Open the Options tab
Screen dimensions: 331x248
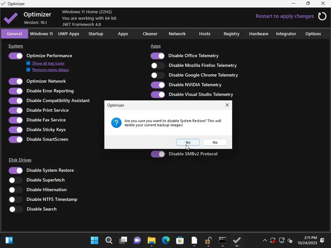pyautogui.click(x=313, y=34)
